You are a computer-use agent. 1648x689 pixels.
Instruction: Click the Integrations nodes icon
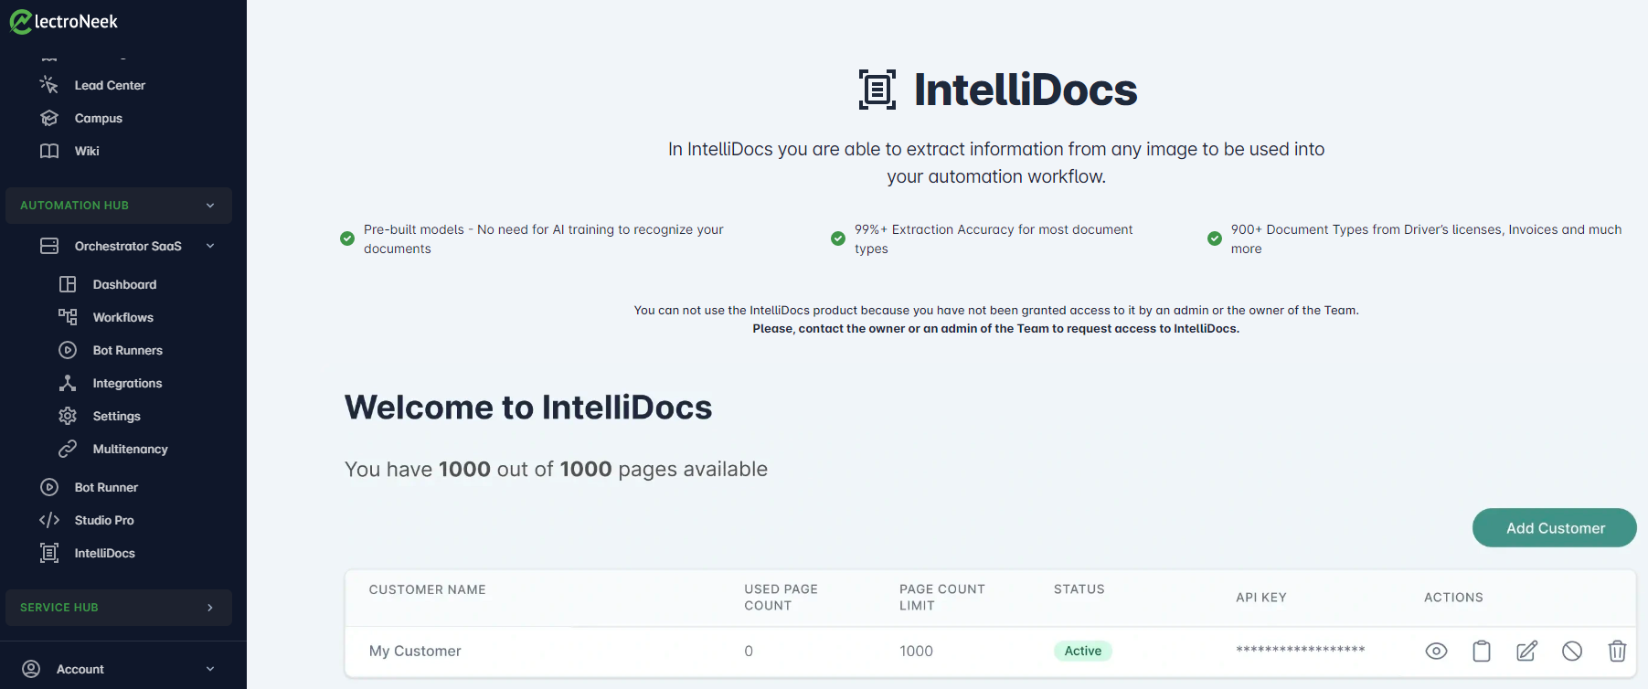tap(68, 383)
